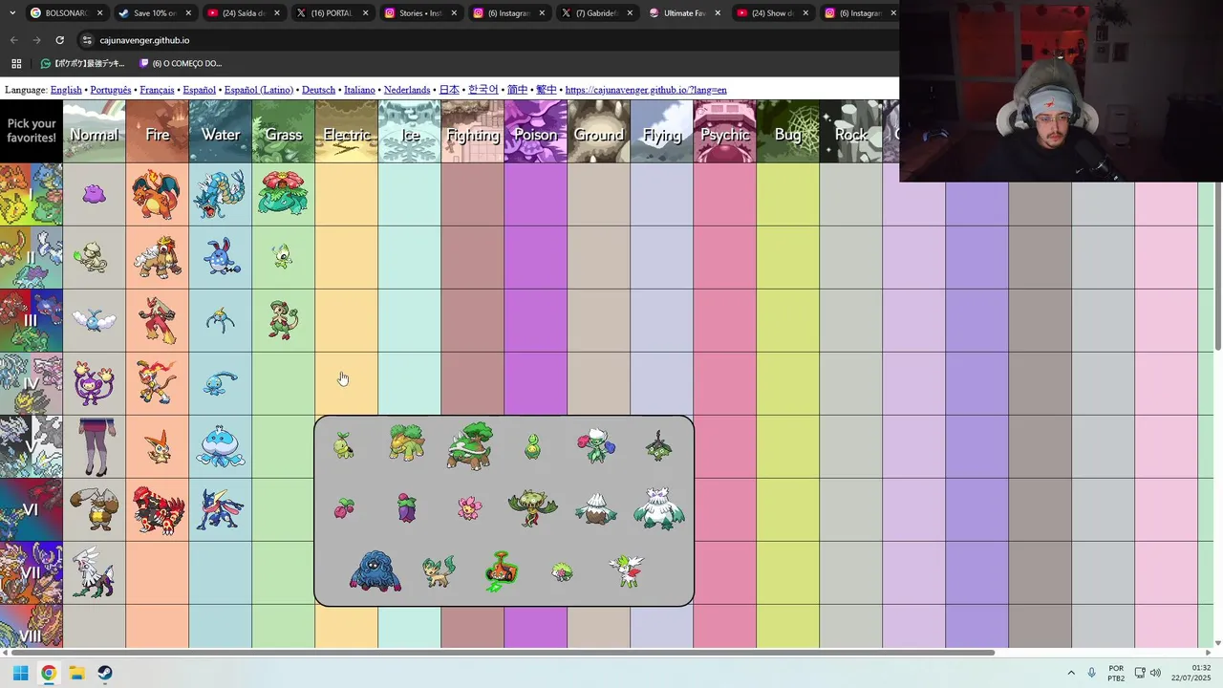Click Venusaur in the Grass column
The width and height of the screenshot is (1223, 688).
(x=283, y=194)
